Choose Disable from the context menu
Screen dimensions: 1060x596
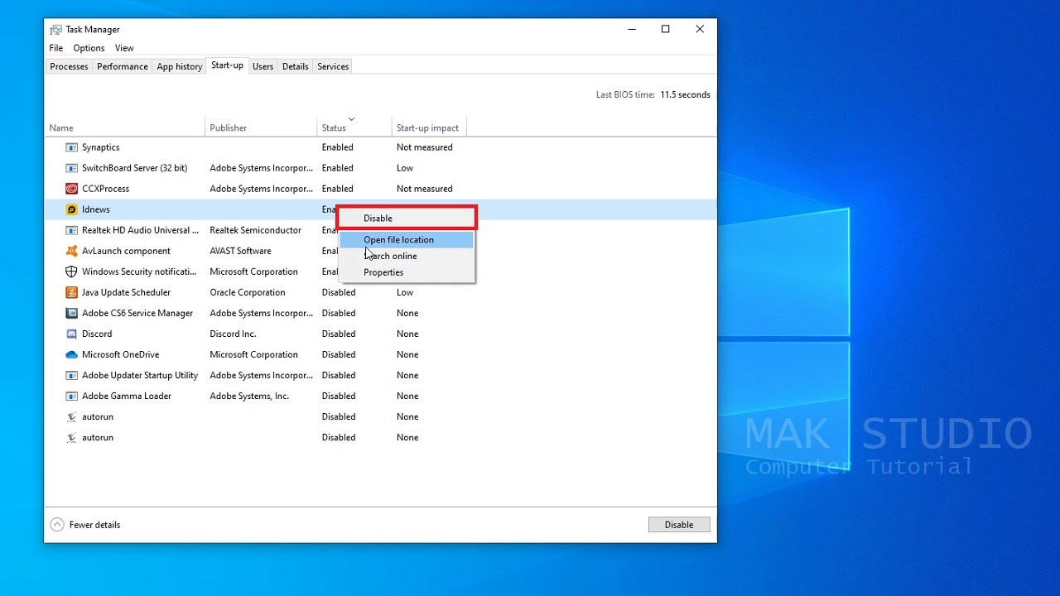[407, 219]
